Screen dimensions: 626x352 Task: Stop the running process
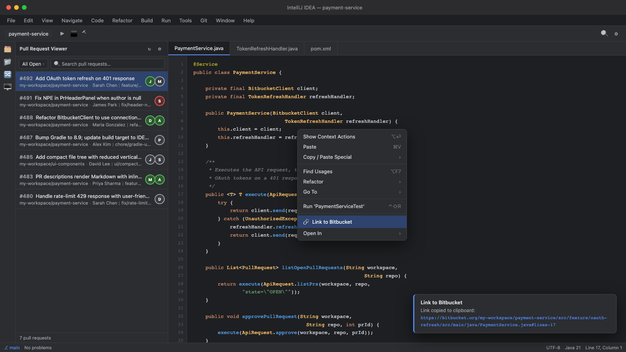pyautogui.click(x=74, y=34)
